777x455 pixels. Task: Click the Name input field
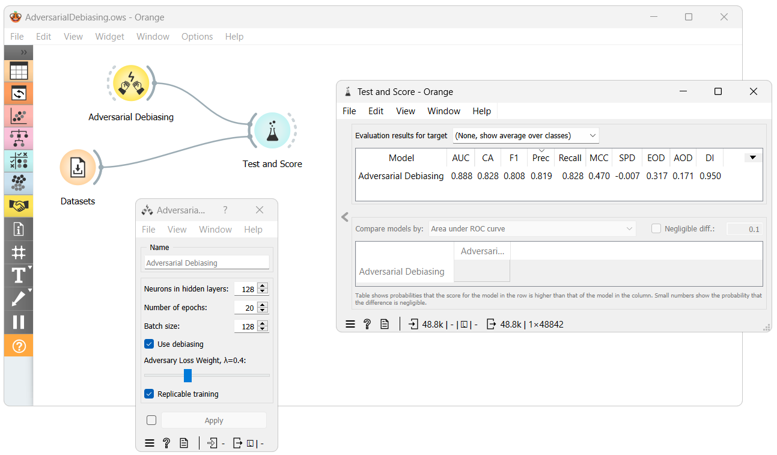tap(207, 263)
